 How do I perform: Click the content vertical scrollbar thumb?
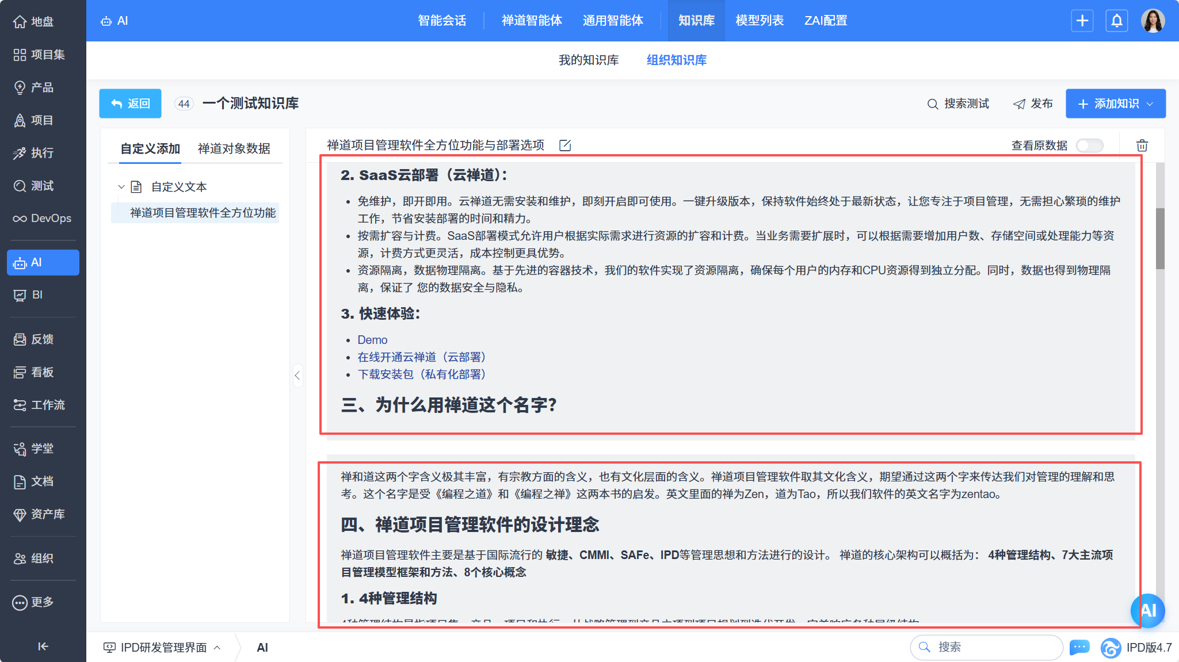coord(1159,239)
